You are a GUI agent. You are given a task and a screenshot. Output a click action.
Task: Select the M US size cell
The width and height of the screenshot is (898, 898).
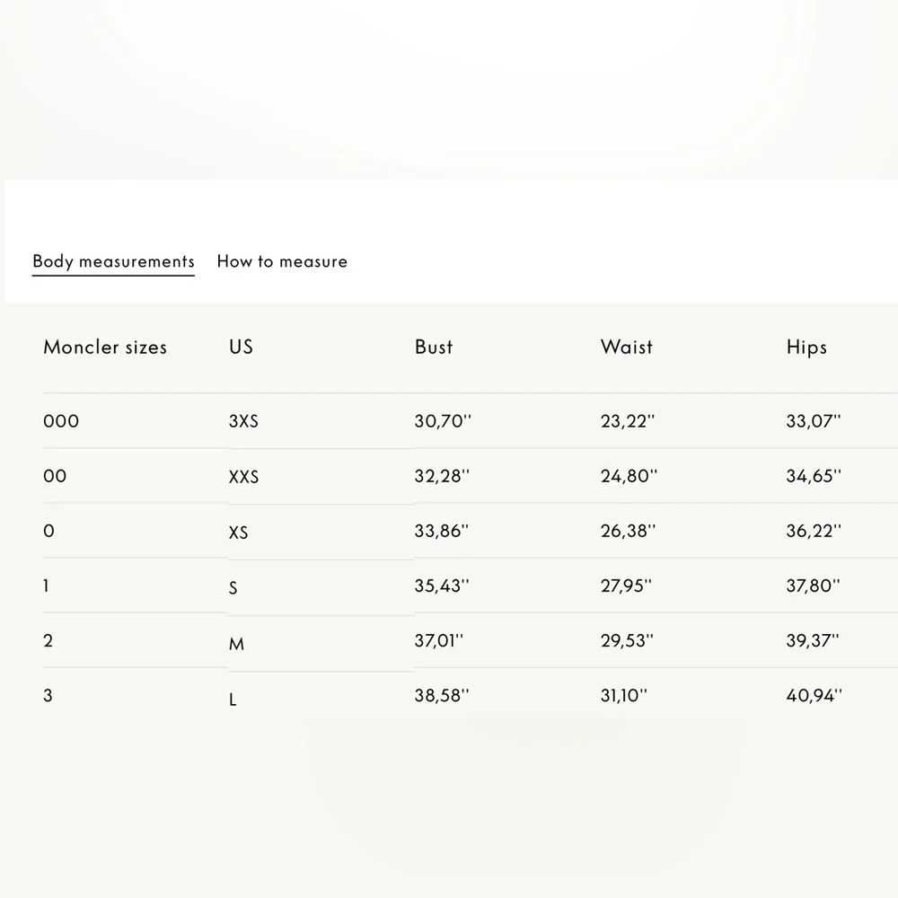pyautogui.click(x=236, y=644)
